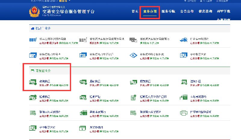Click the 考试预约 calendar icon
The image size is (241, 140).
pyautogui.click(x=184, y=97)
